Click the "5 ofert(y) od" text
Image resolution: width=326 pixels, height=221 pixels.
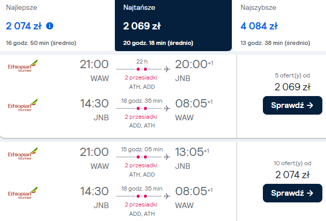click(x=292, y=75)
